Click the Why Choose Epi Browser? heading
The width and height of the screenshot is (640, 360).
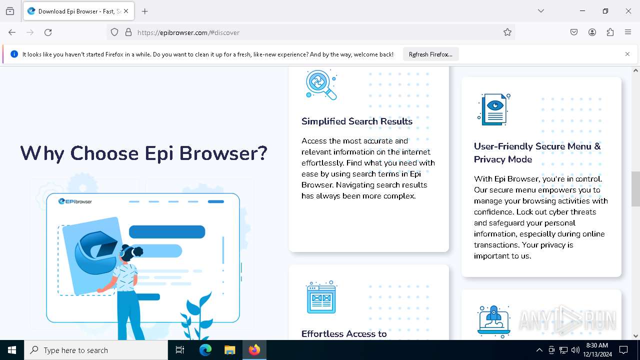(144, 153)
